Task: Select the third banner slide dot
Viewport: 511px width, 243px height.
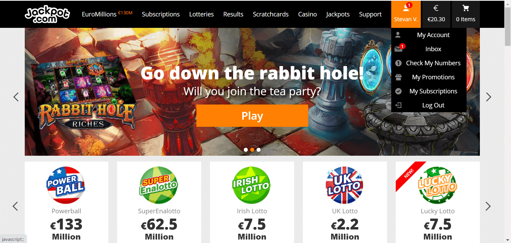Action: coord(258,150)
